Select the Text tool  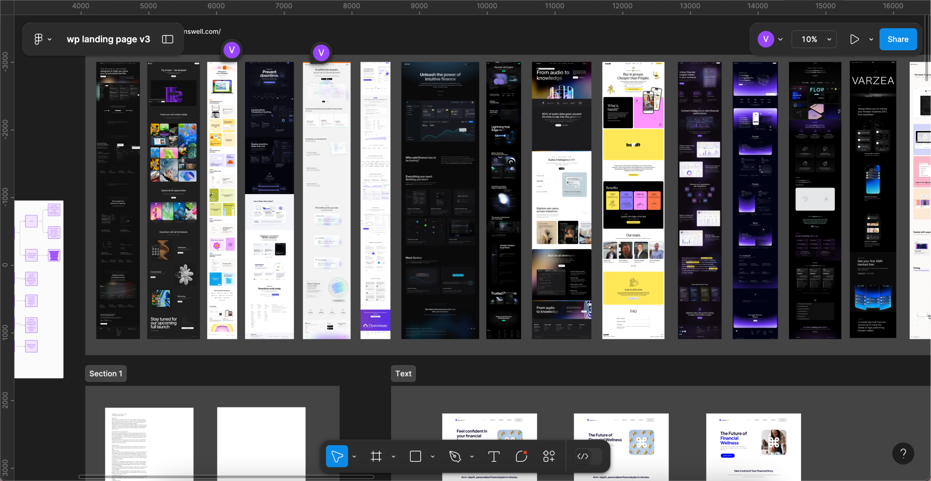[494, 456]
